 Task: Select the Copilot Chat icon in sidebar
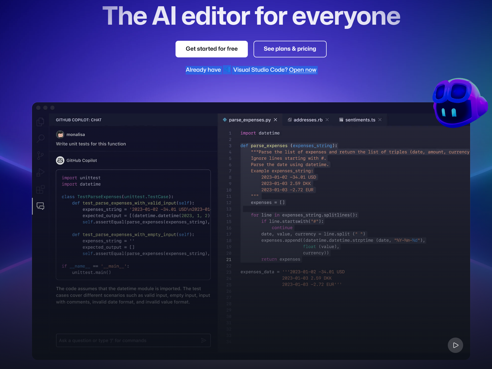pyautogui.click(x=40, y=206)
